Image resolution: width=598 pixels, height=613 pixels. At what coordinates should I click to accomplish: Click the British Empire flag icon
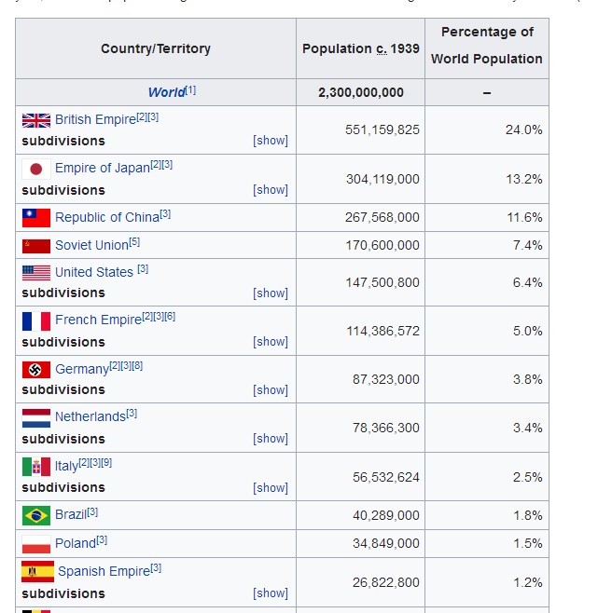36,120
